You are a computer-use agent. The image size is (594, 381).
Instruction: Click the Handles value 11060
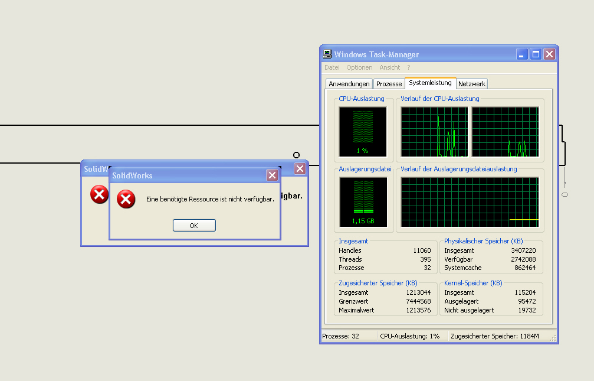[x=422, y=250]
